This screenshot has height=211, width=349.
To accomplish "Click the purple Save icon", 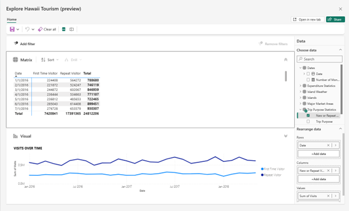I will pyautogui.click(x=12, y=30).
